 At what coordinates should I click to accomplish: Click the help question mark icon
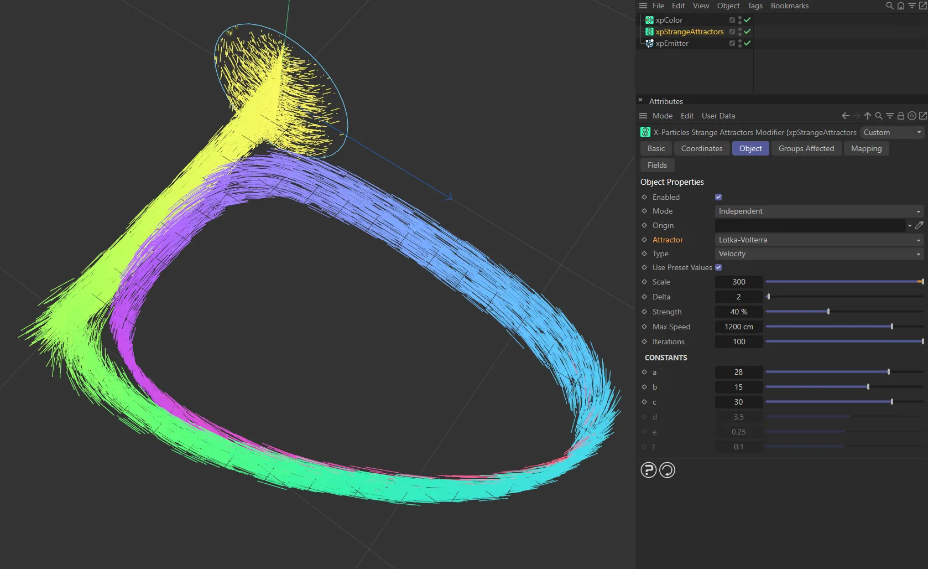648,470
